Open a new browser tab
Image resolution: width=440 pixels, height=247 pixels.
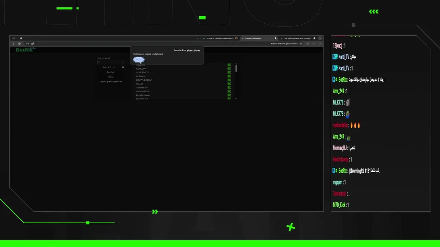coord(198,38)
